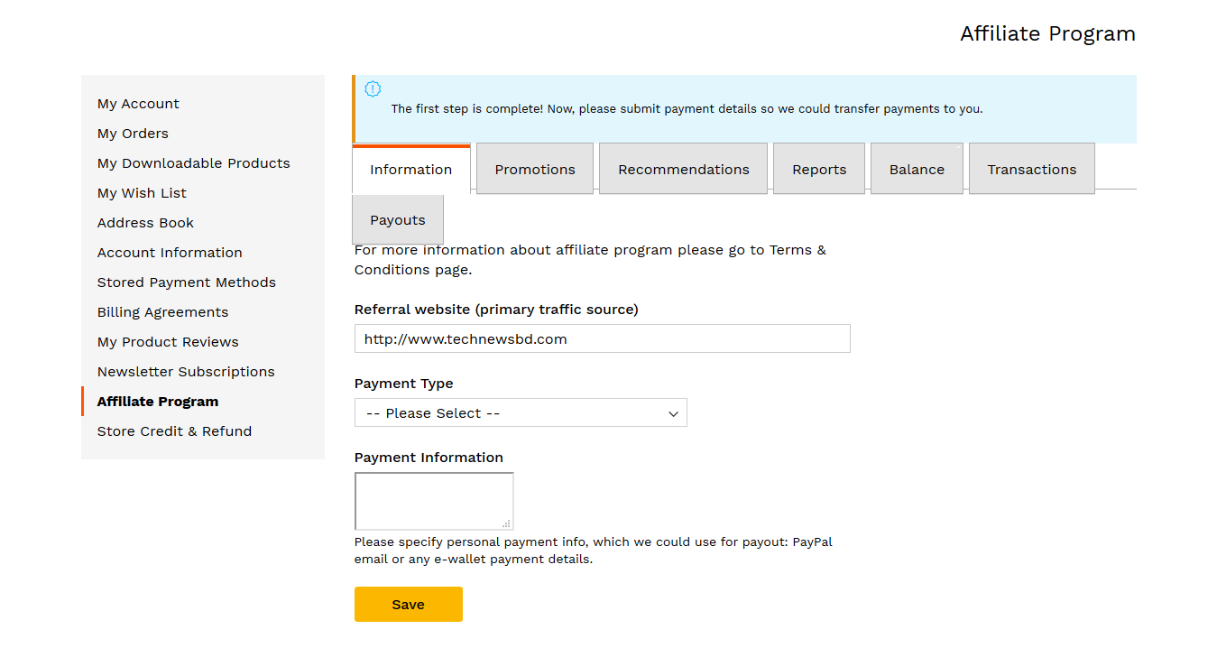Go to My Orders page
Image resolution: width=1217 pixels, height=648 pixels.
click(133, 134)
